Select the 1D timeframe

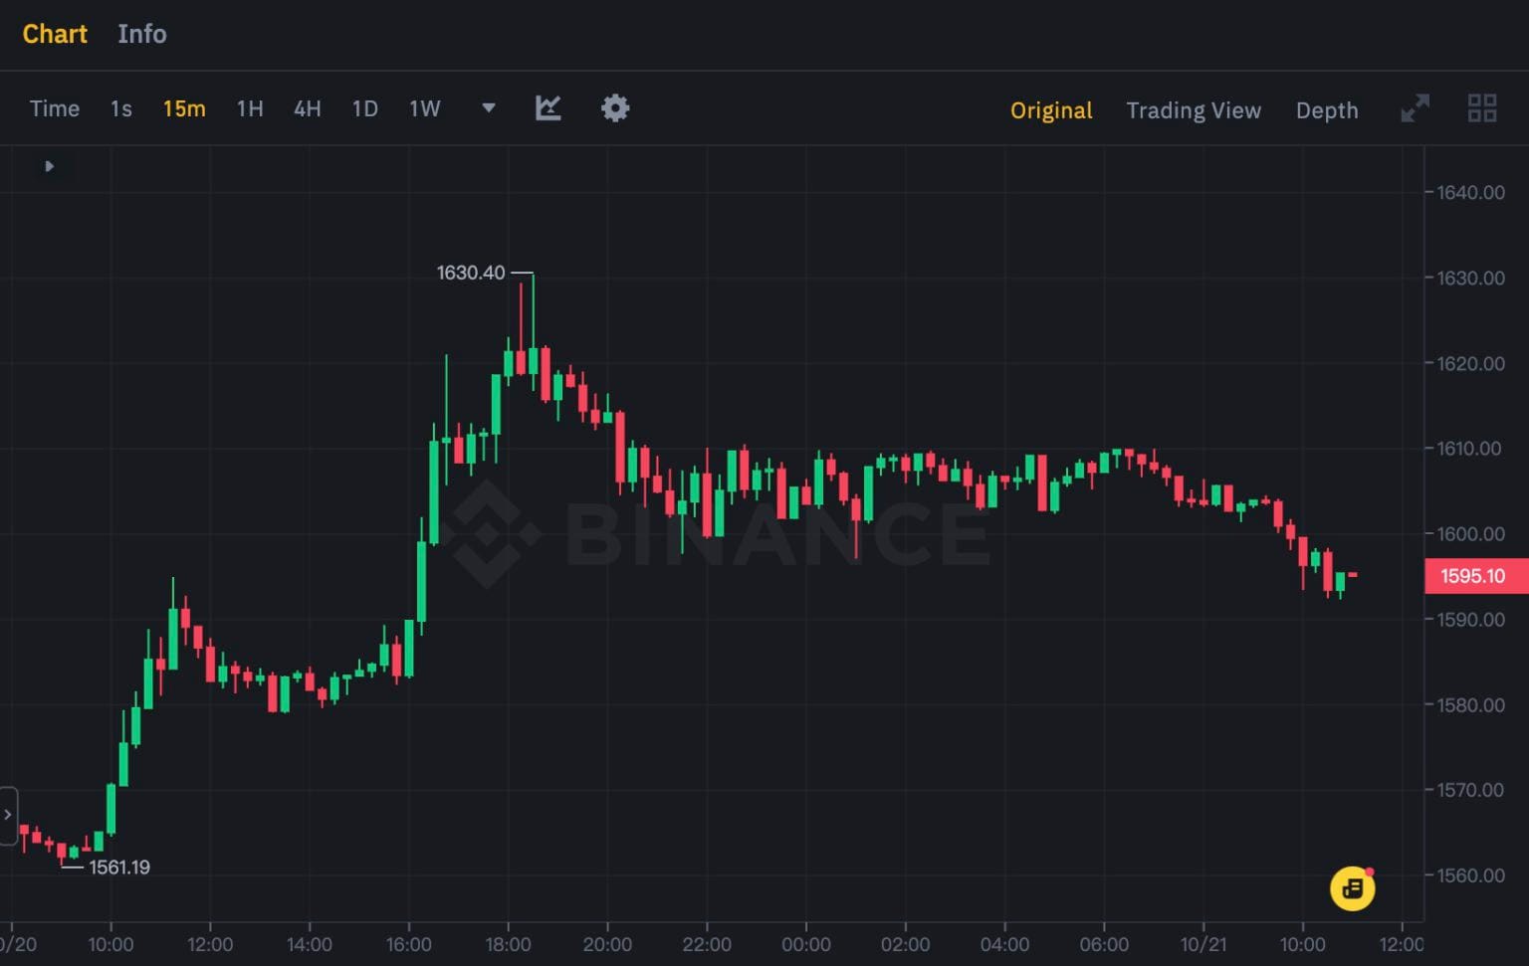[364, 109]
